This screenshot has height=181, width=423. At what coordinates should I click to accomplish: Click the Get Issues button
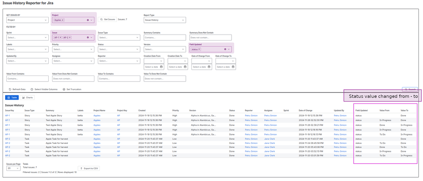pos(107,19)
